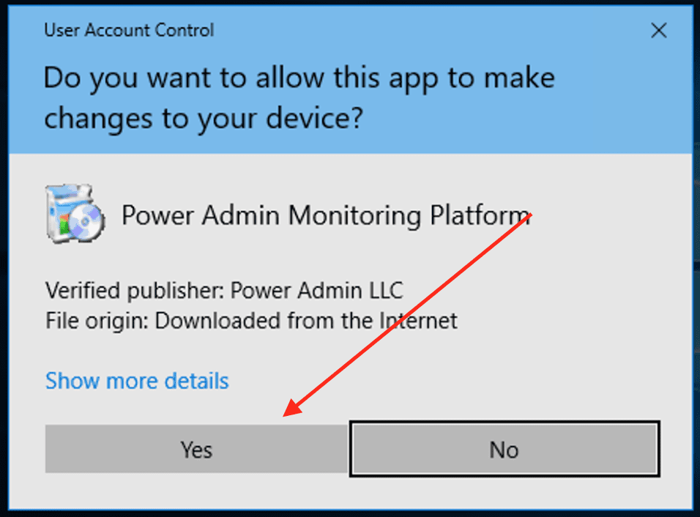Click the No button
This screenshot has width=700, height=517.
(504, 448)
